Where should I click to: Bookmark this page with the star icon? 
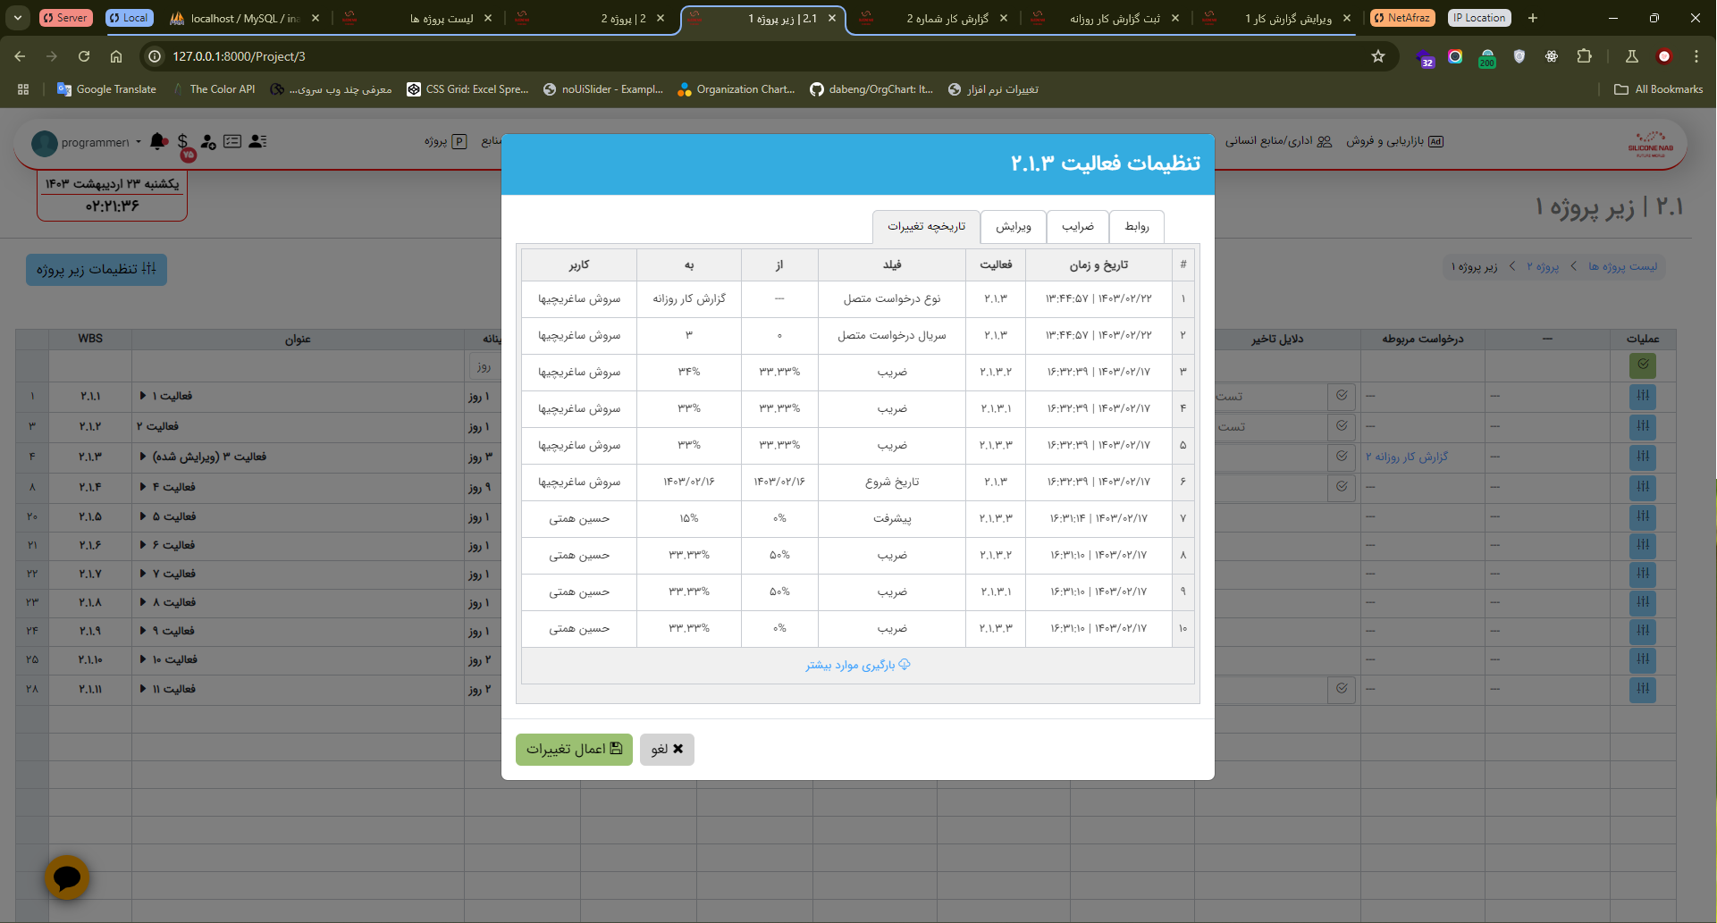pos(1377,56)
